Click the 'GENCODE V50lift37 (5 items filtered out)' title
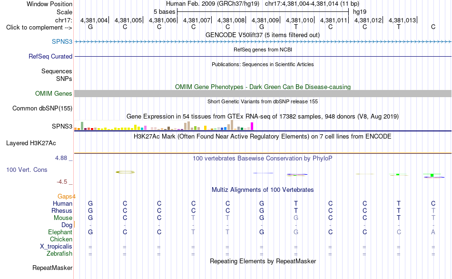This screenshot has height=279, width=452. pyautogui.click(x=263, y=35)
